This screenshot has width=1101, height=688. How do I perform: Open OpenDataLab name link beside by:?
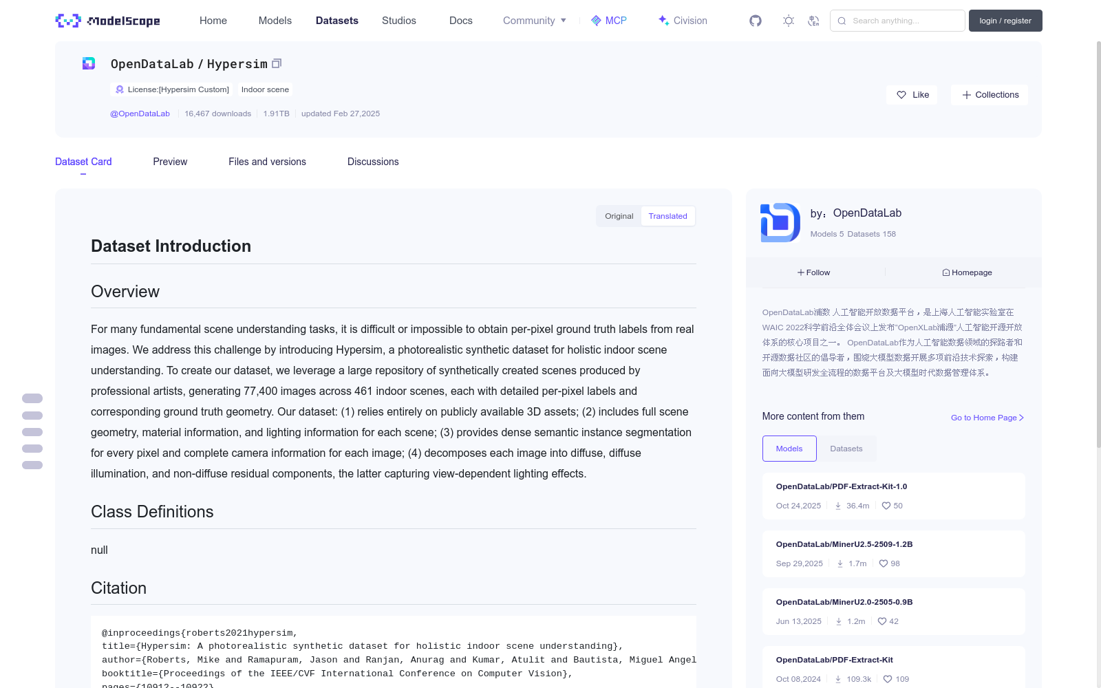867,213
